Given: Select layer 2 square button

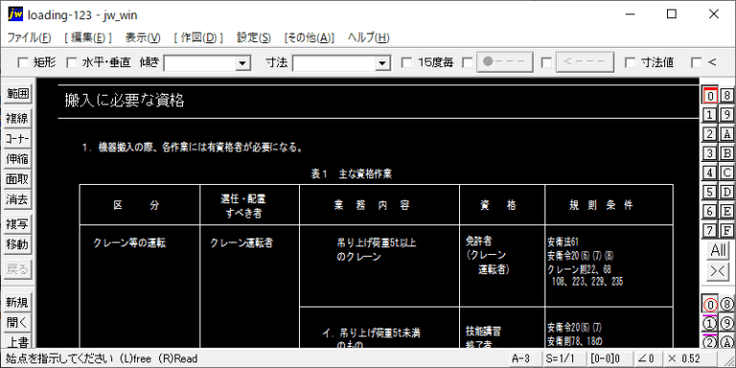Looking at the screenshot, I should pyautogui.click(x=710, y=134).
